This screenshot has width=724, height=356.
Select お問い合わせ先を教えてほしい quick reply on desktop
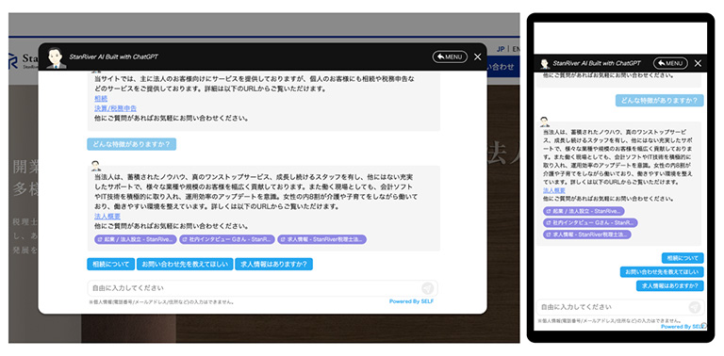click(x=185, y=265)
